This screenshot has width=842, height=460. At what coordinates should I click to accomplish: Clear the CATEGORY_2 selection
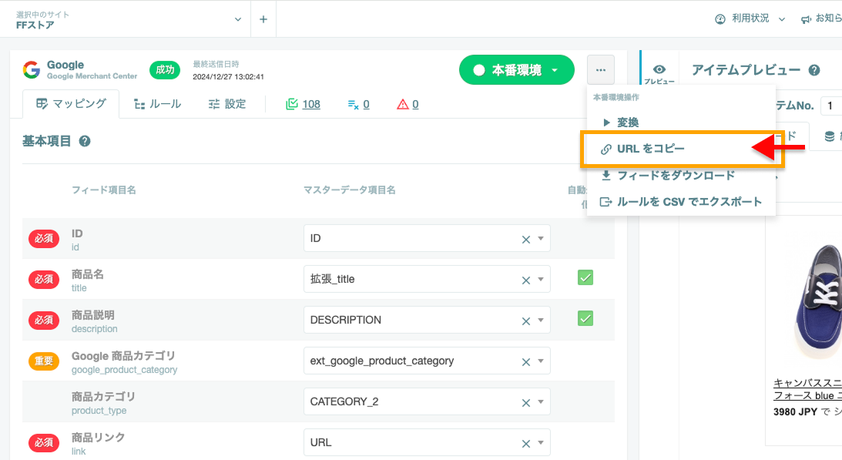click(x=525, y=402)
